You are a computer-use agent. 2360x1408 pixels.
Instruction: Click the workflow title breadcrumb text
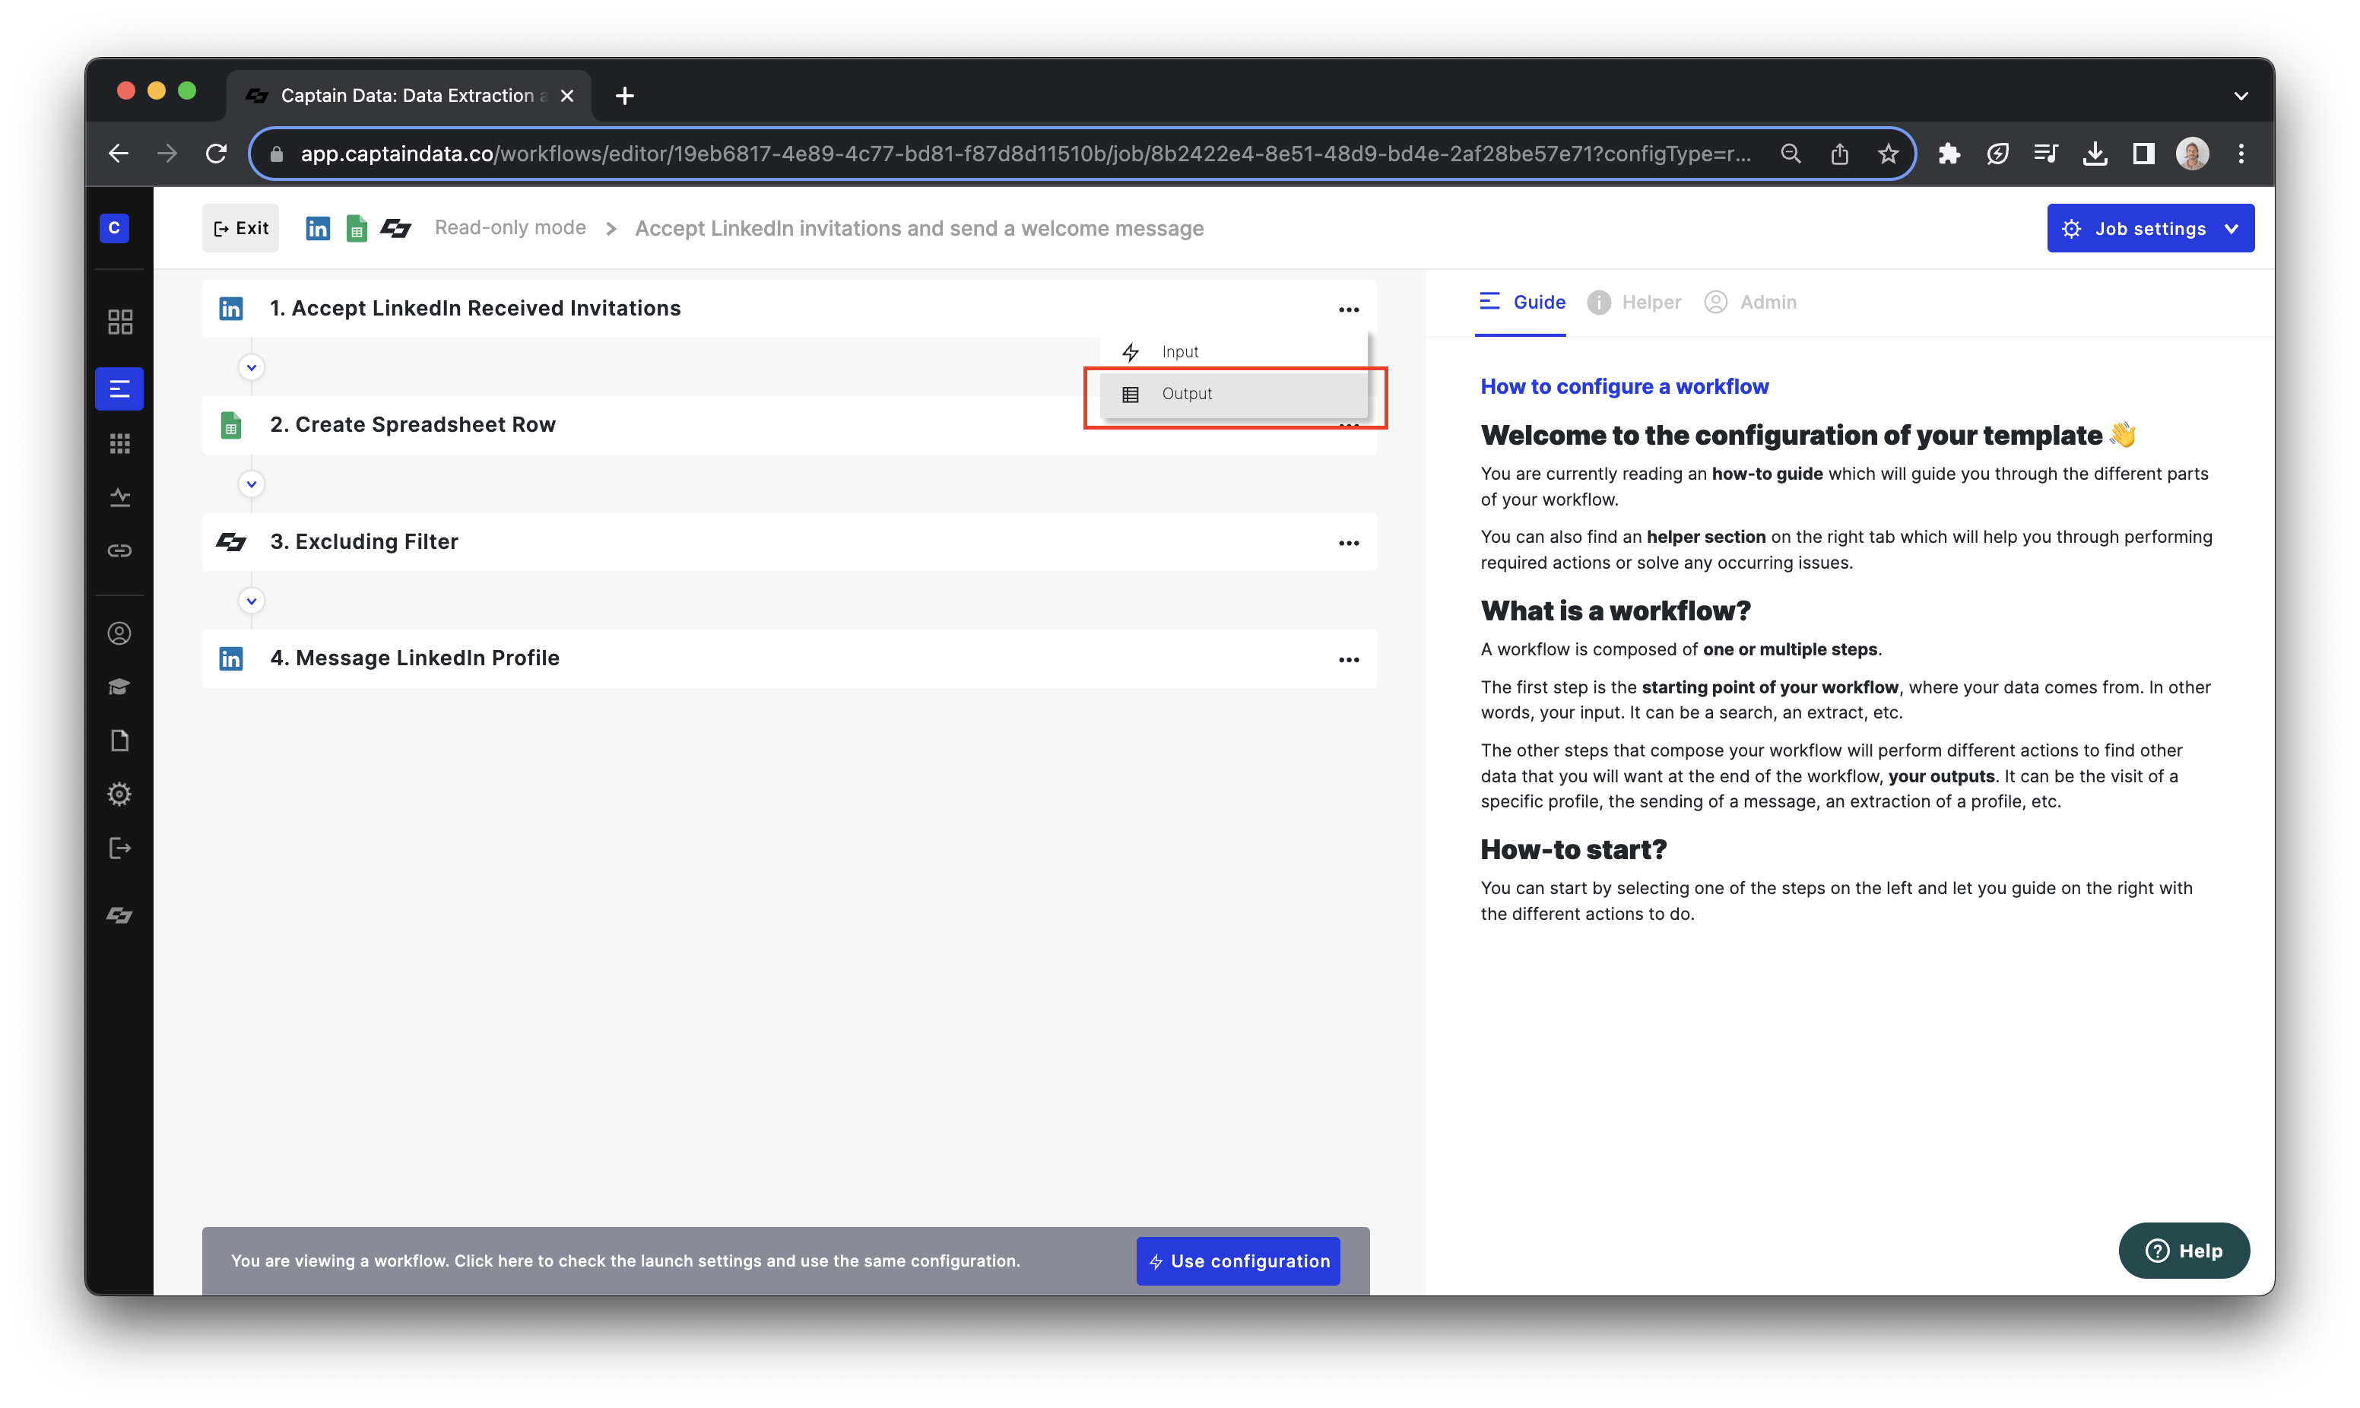tap(919, 229)
